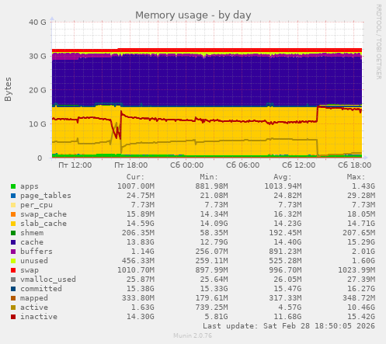Click committed max value 16.27G

click(361, 289)
